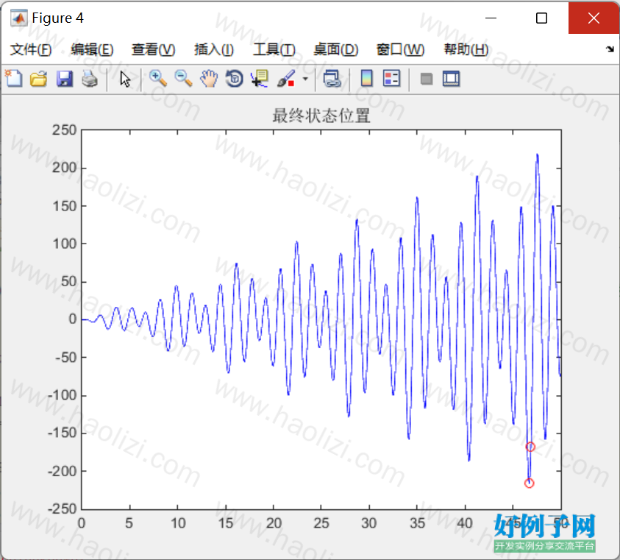Click x-axis label 10
This screenshot has height=560, width=620.
click(178, 523)
